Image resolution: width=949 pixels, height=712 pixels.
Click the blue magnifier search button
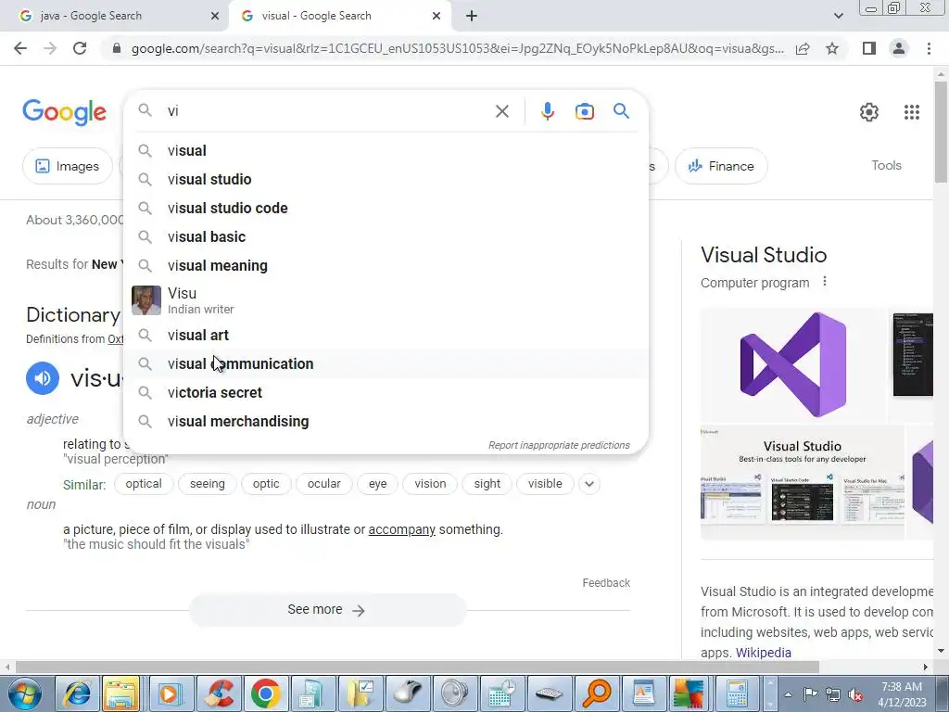pos(621,111)
